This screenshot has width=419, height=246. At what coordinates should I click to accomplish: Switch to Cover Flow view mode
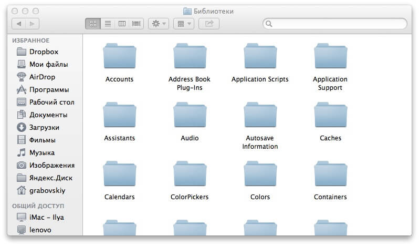tap(137, 24)
